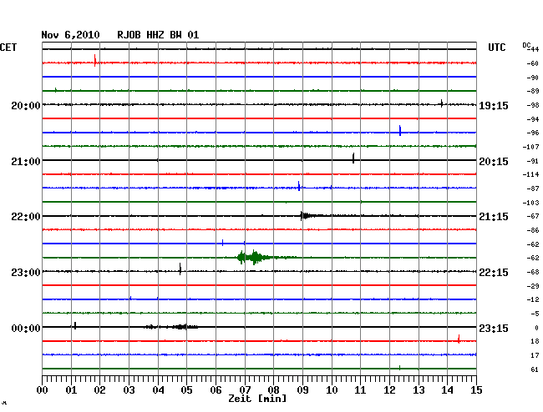543x412 pixels.
Task: Select the "UTC" axis heading
Action: [496, 48]
